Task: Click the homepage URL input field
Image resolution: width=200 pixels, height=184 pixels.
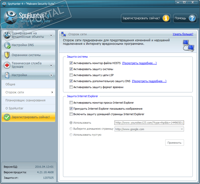Action: pos(149,123)
